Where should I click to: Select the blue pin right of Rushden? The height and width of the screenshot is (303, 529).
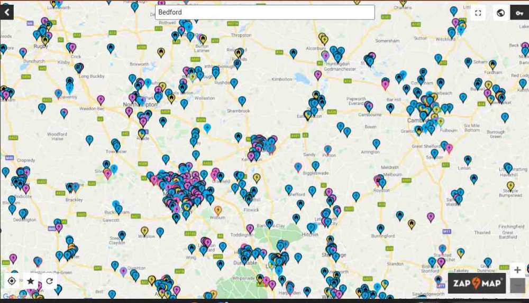point(234,83)
